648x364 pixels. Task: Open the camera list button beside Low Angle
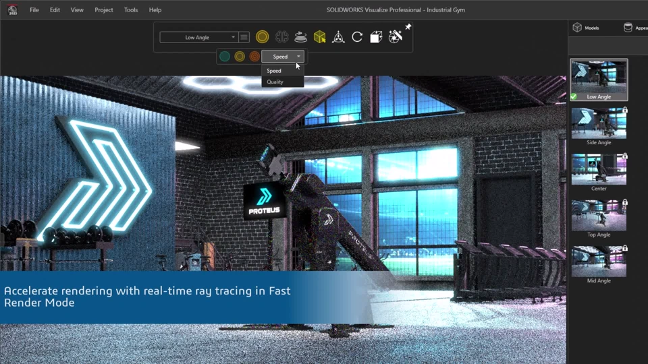(x=244, y=37)
